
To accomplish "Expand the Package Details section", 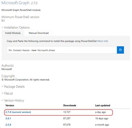I will point(3,86).
